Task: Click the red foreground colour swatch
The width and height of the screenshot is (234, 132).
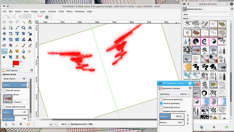Action: tap(16, 63)
